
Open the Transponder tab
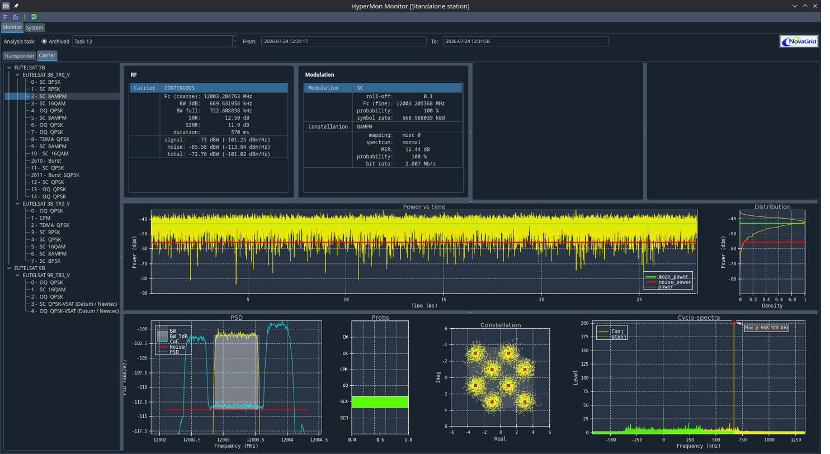(x=19, y=56)
